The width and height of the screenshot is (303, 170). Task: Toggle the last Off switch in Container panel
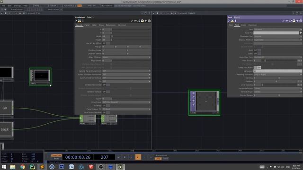(x=106, y=112)
